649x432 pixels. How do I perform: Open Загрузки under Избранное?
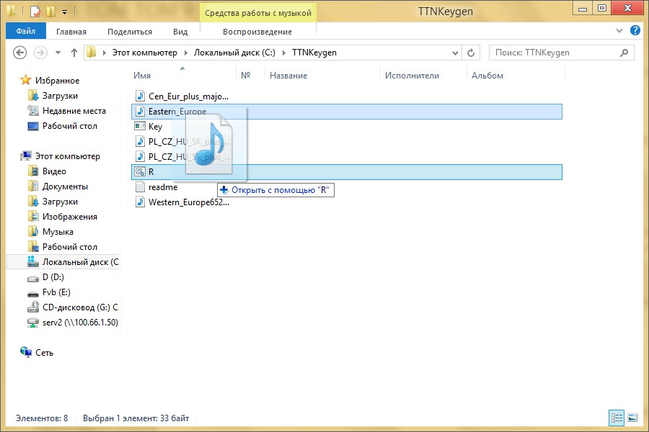pyautogui.click(x=60, y=96)
